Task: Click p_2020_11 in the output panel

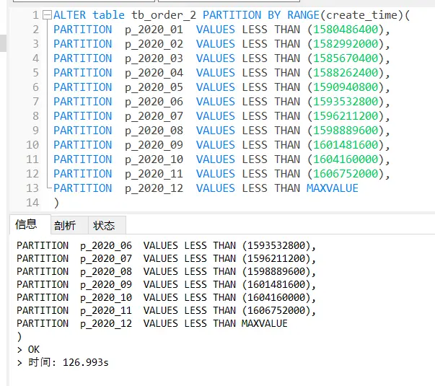Action: coord(106,311)
